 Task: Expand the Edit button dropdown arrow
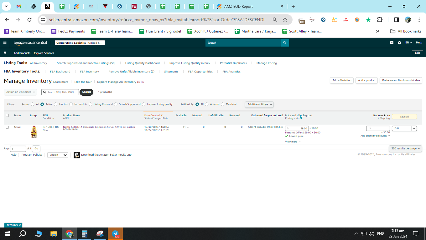pos(414,128)
